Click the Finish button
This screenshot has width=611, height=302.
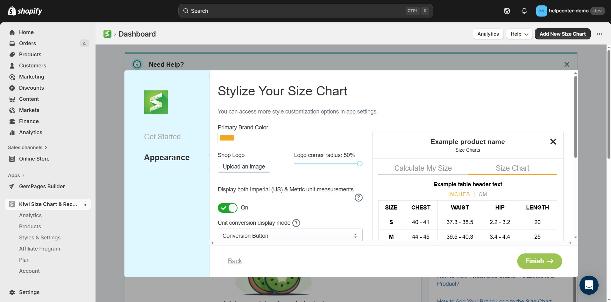(x=539, y=261)
